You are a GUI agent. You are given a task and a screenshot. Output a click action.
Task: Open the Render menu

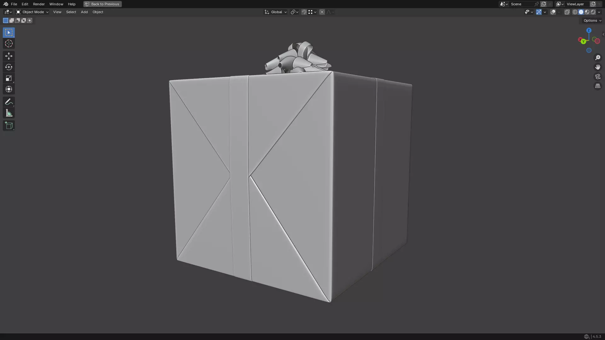(x=39, y=4)
